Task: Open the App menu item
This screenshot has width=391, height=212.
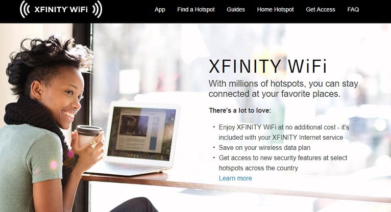Action: pyautogui.click(x=160, y=10)
